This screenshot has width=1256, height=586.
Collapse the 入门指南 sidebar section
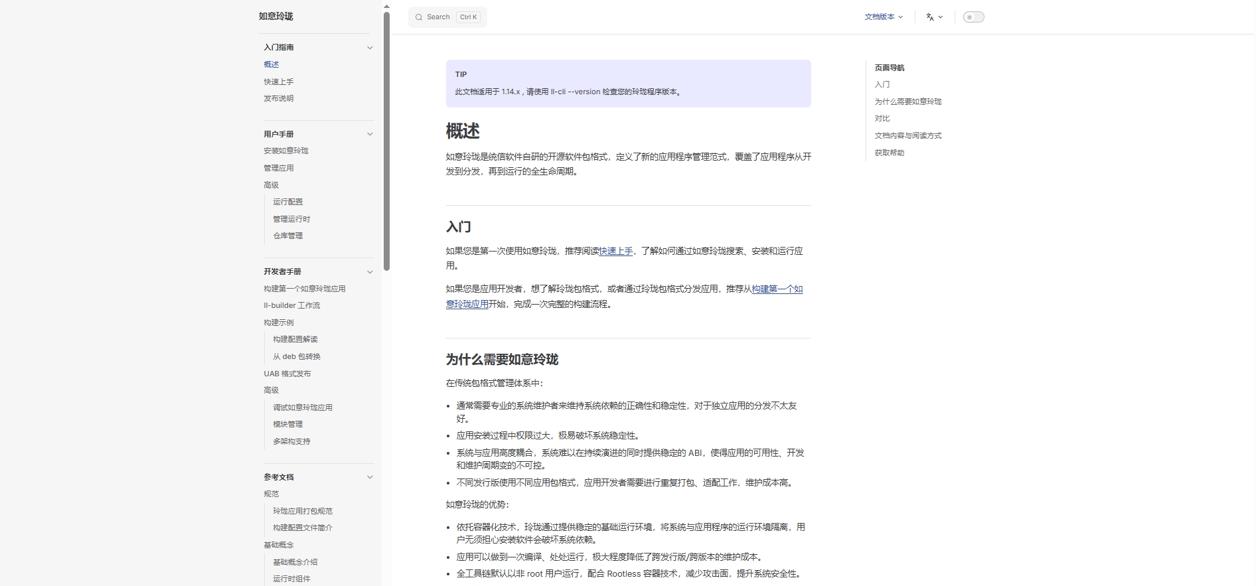pyautogui.click(x=370, y=48)
